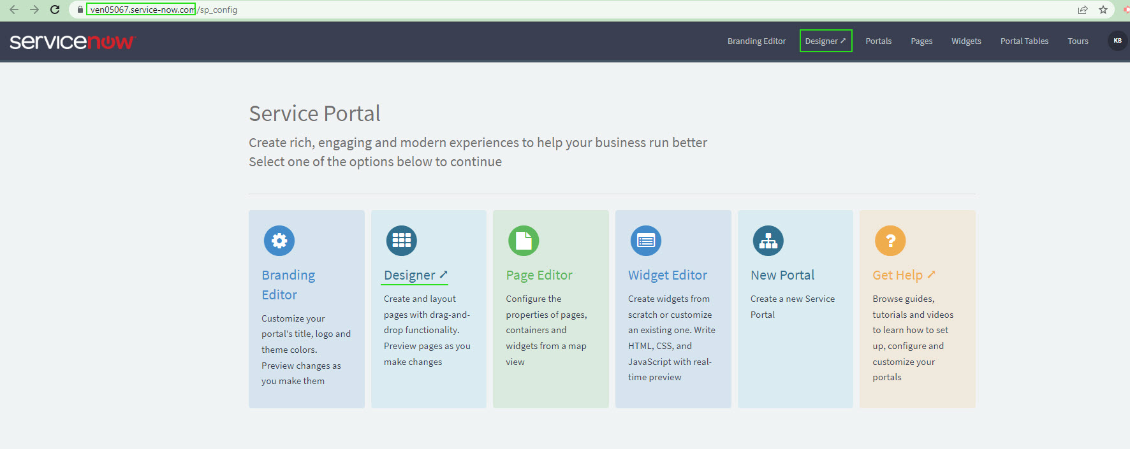Go to Portals in the top navigation
The image size is (1130, 449).
coord(878,41)
